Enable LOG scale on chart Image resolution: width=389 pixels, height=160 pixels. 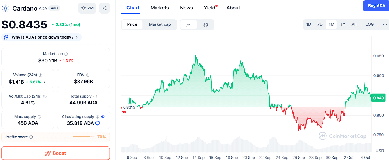pyautogui.click(x=369, y=24)
